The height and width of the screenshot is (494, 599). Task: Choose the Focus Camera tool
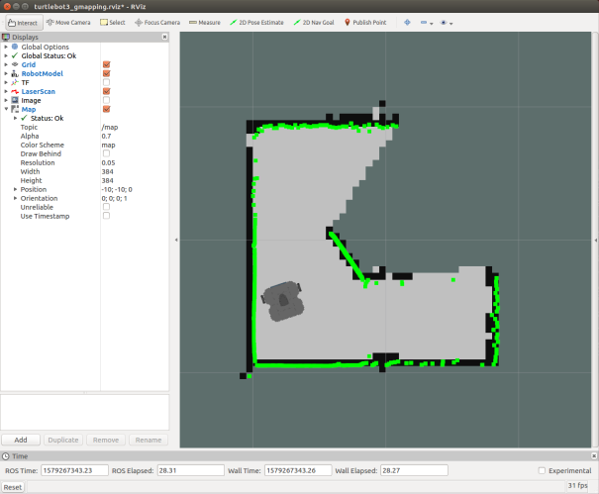click(x=159, y=22)
